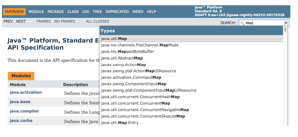Click the NEXT link

21,21
